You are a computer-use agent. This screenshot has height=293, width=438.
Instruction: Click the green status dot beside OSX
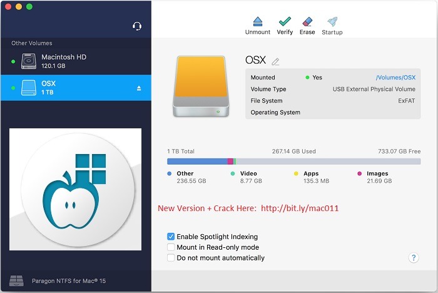click(13, 88)
